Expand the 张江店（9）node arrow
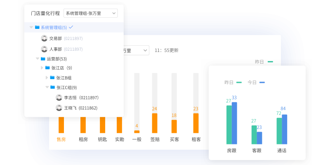This screenshot has height=165, width=330. click(x=42, y=68)
